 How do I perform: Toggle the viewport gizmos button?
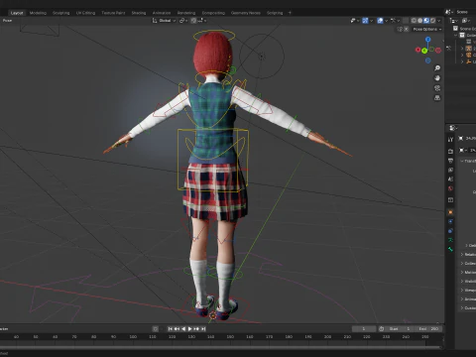(365, 21)
